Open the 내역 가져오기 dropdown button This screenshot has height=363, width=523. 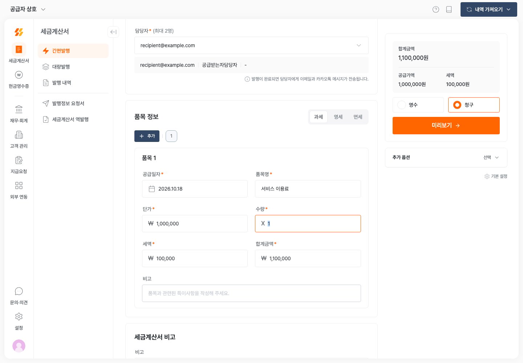tap(489, 9)
